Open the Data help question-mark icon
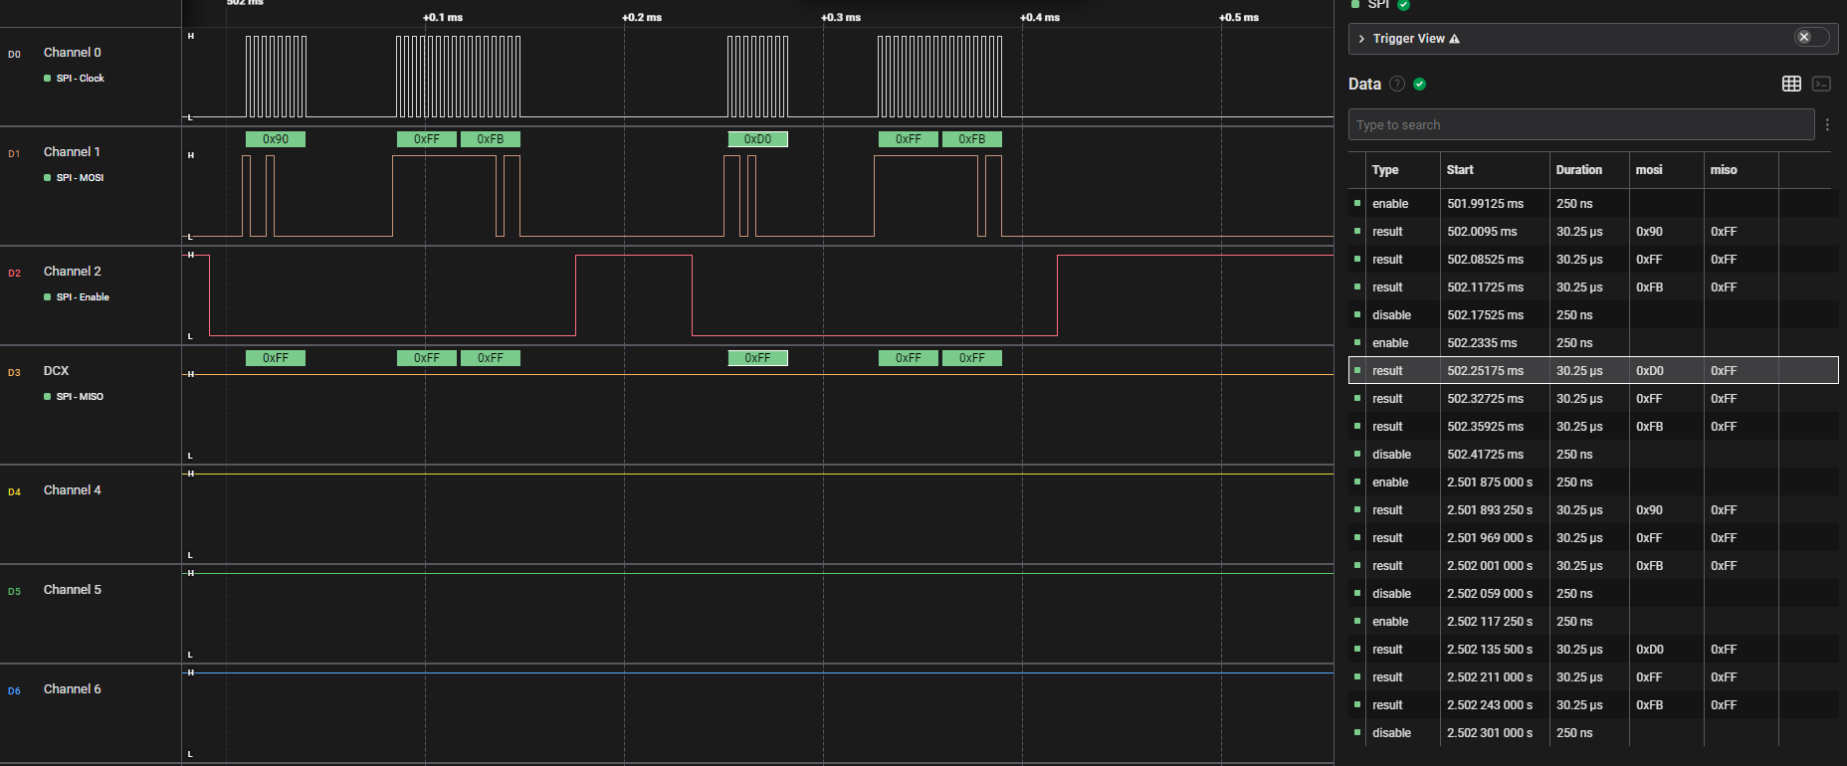The height and width of the screenshot is (766, 1847). pyautogui.click(x=1397, y=84)
